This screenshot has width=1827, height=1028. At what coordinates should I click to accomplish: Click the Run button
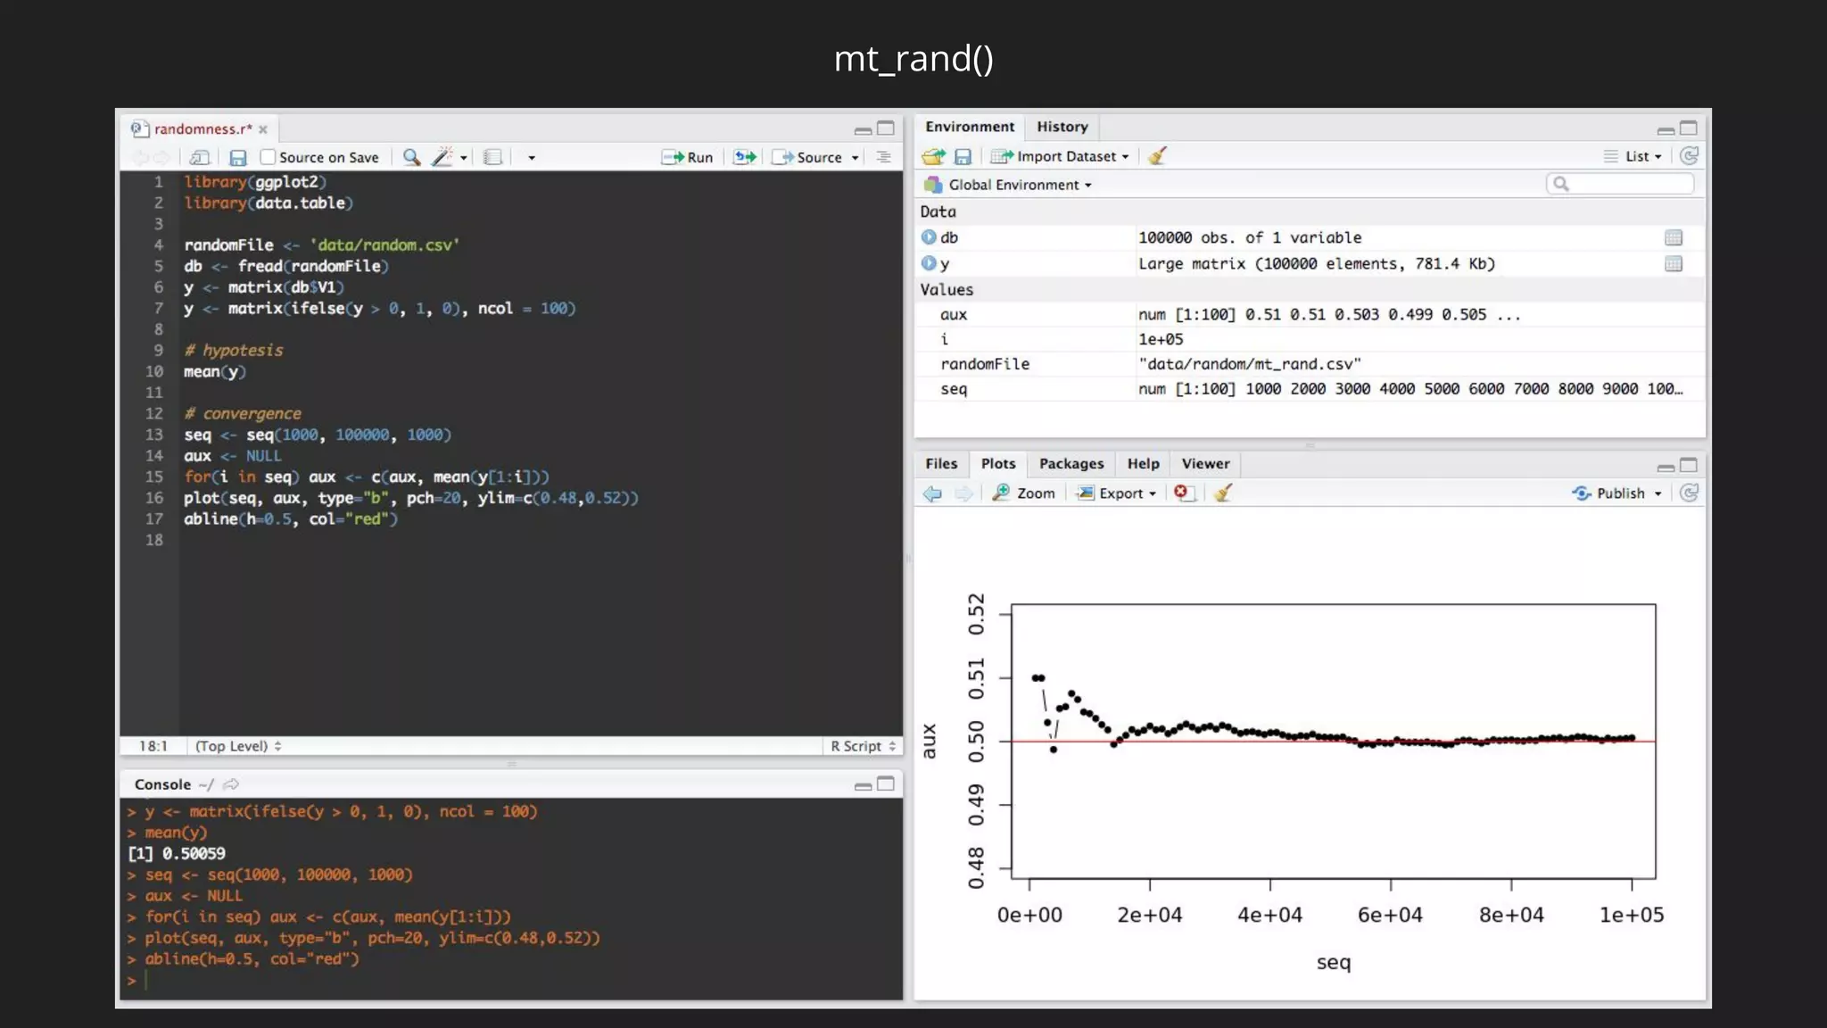pos(688,157)
